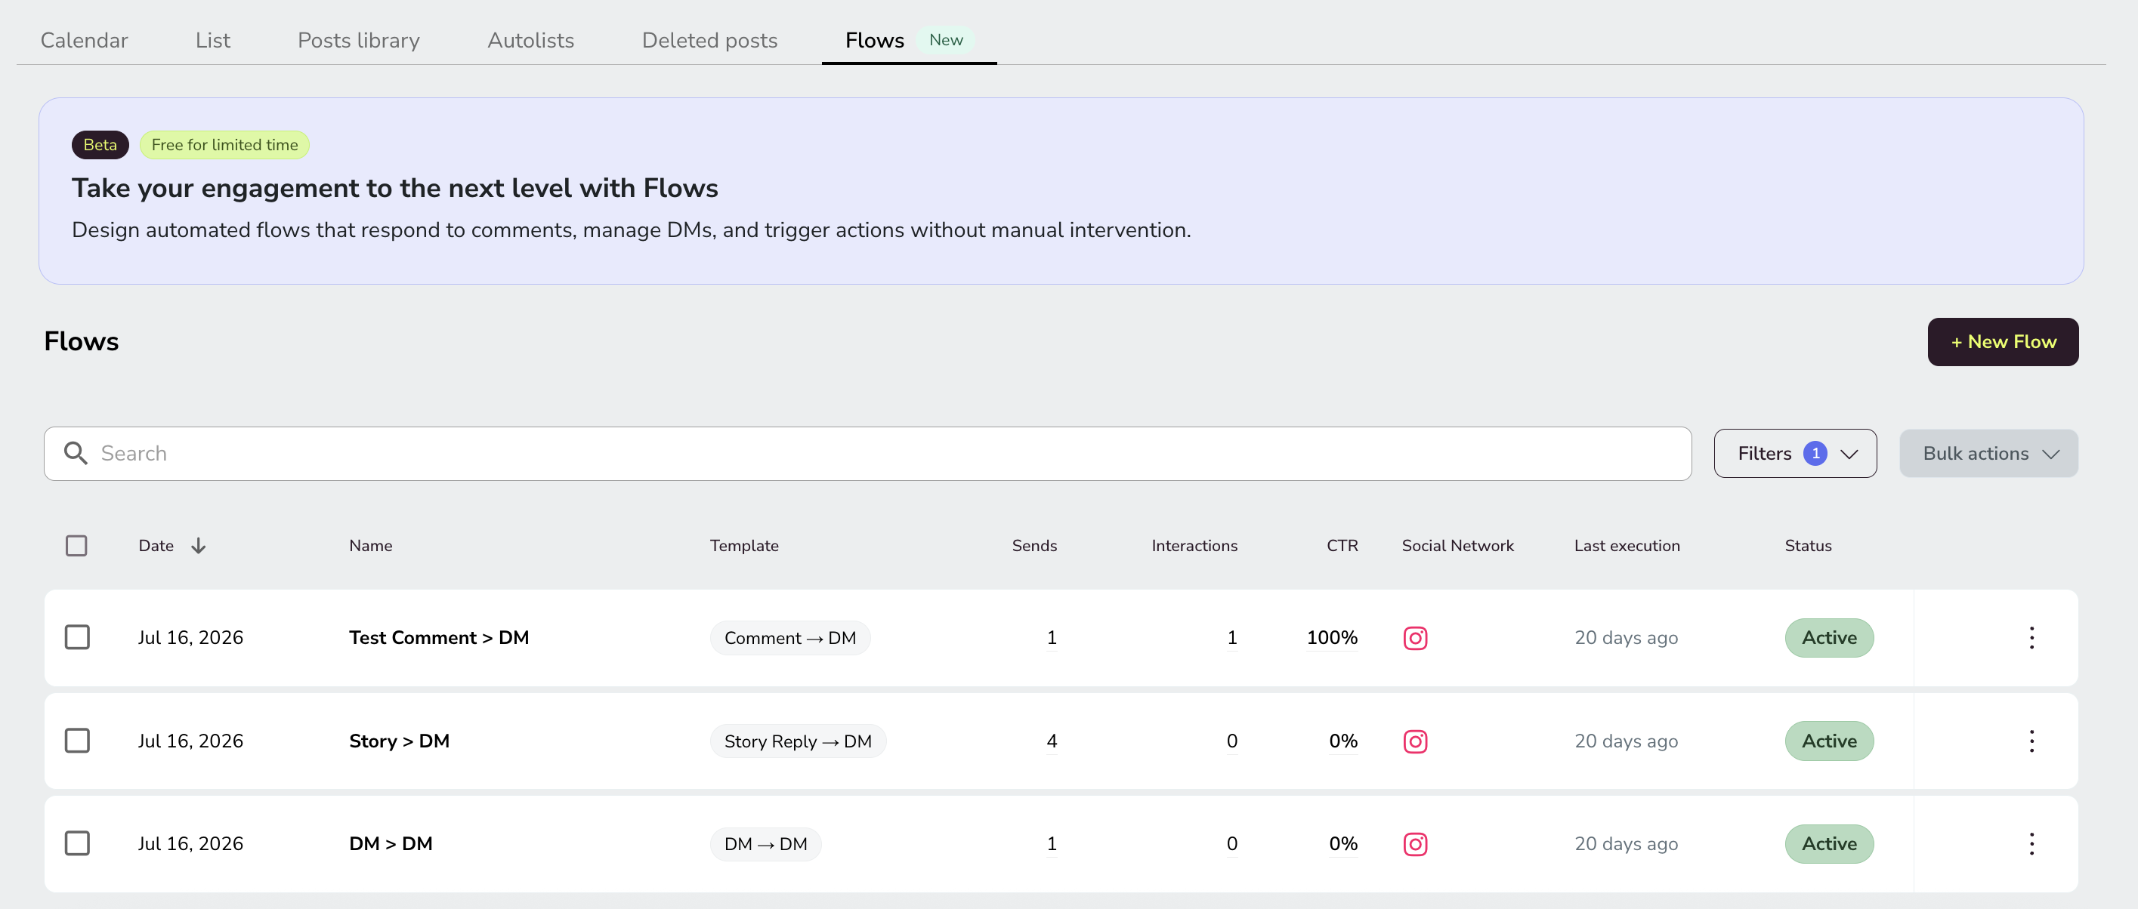The width and height of the screenshot is (2138, 909).
Task: Open the Deleted posts tab
Action: pos(709,40)
